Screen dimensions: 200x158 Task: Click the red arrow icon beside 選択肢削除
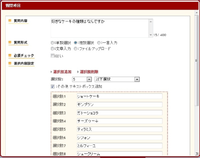coord(78,72)
